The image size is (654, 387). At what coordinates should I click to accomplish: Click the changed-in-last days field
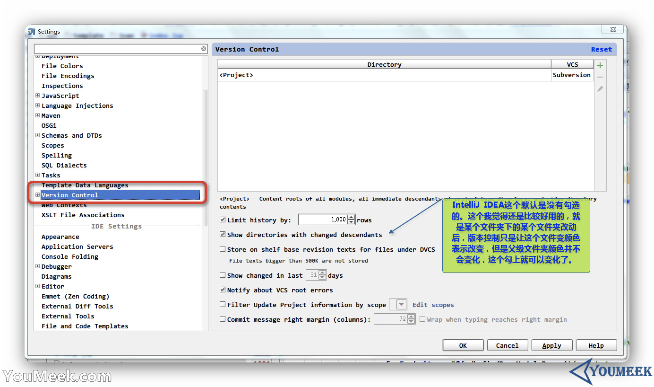312,275
